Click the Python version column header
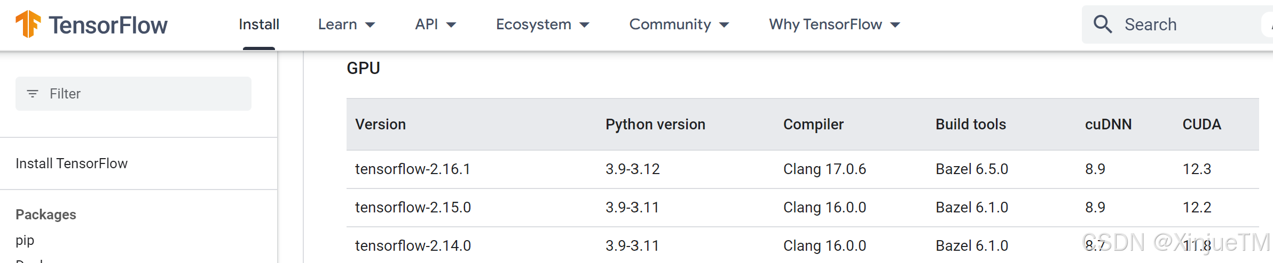Viewport: 1273px width, 263px height. point(655,125)
